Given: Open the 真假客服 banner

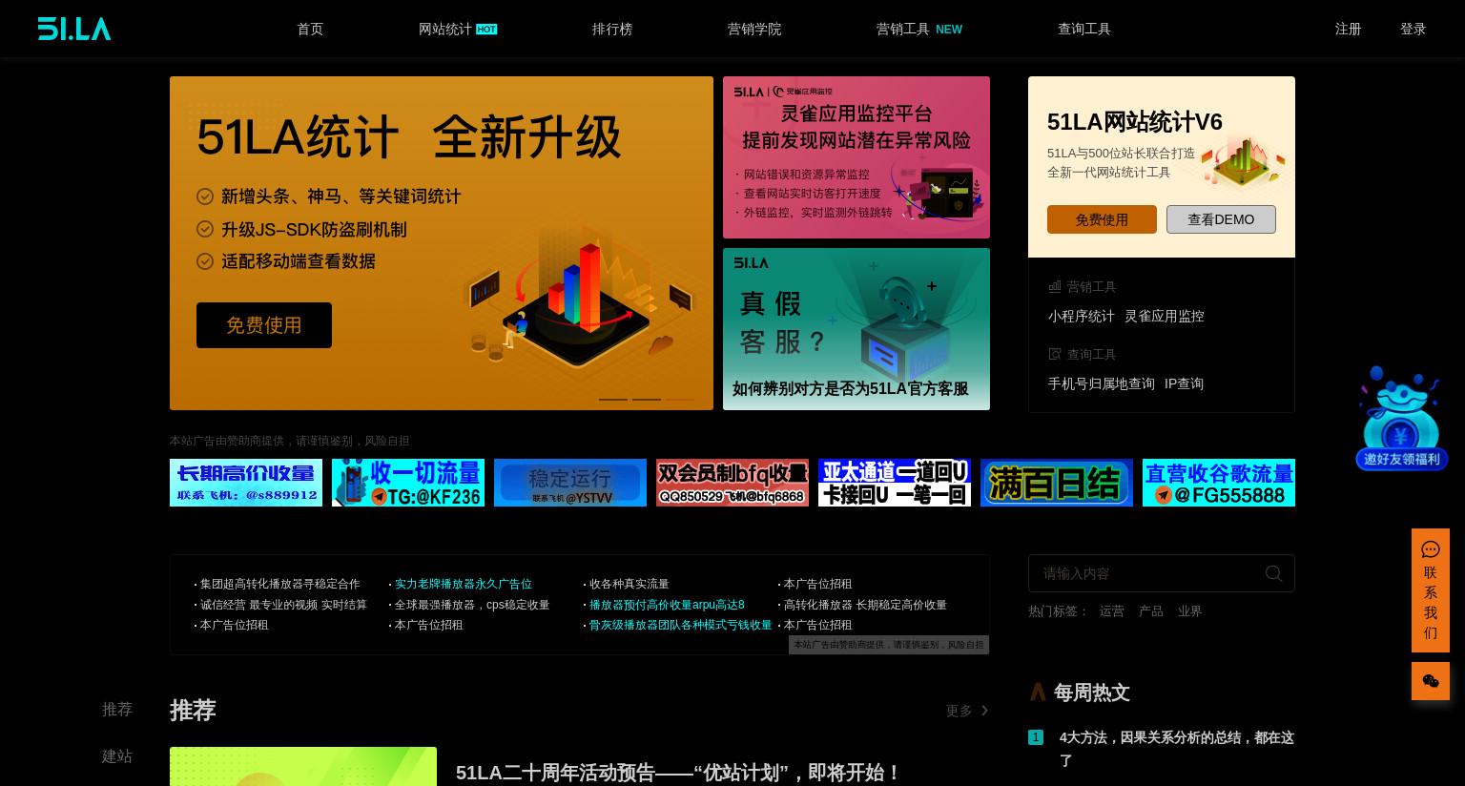Looking at the screenshot, I should [856, 329].
